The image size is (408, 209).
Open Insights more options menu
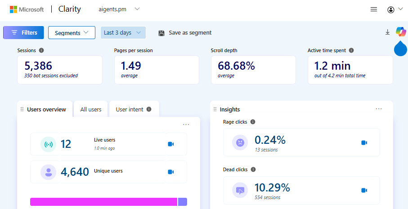(x=379, y=109)
